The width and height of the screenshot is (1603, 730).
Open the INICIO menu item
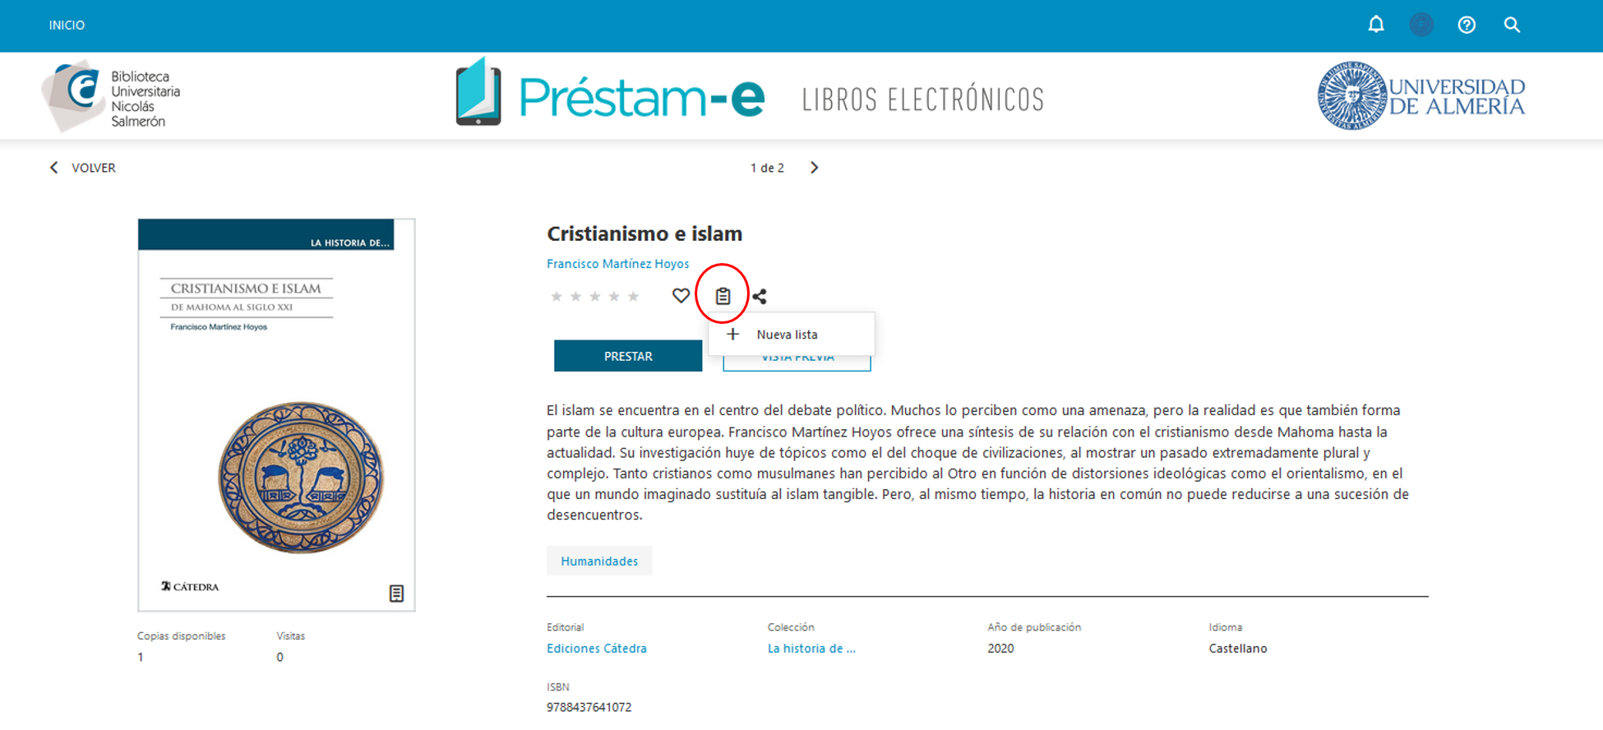pyautogui.click(x=67, y=25)
